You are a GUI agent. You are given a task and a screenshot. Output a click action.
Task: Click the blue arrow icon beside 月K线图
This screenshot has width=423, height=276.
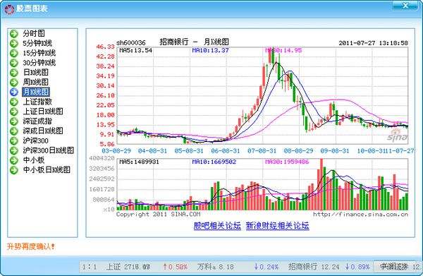(x=14, y=92)
